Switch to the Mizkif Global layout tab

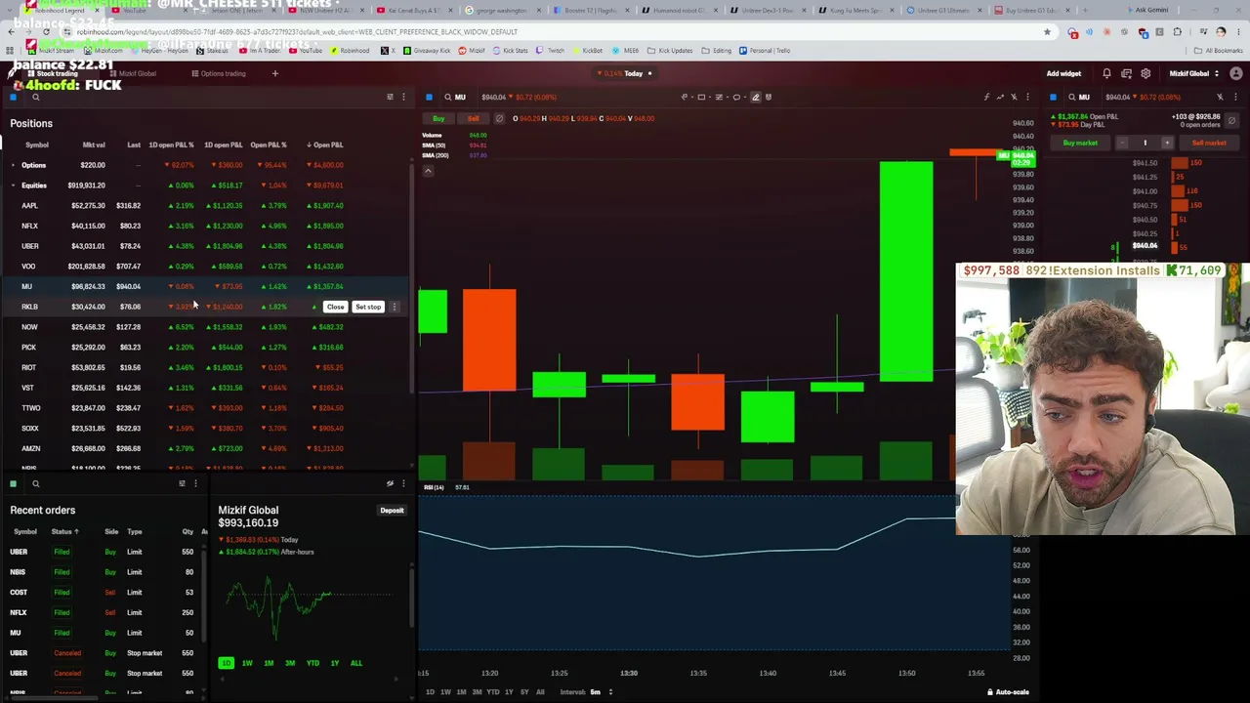point(133,73)
